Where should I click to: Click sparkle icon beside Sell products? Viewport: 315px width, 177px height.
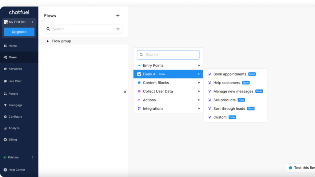tap(210, 100)
